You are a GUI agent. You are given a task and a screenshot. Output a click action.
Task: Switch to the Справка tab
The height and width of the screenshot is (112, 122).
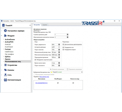click(x=45, y=25)
